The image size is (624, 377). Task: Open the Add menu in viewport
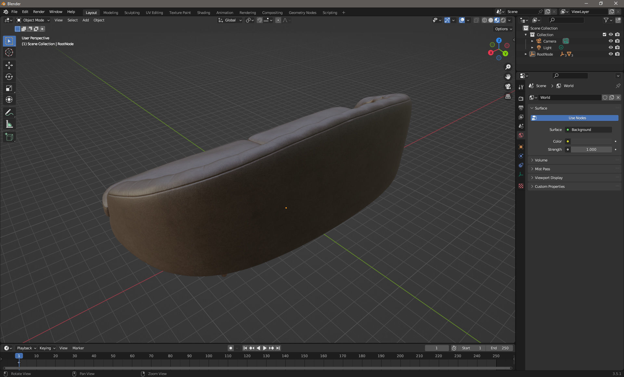(85, 20)
